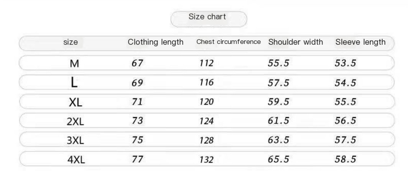408x171 pixels.
Task: Click sleeve length value 56.5
Action: 345,121
